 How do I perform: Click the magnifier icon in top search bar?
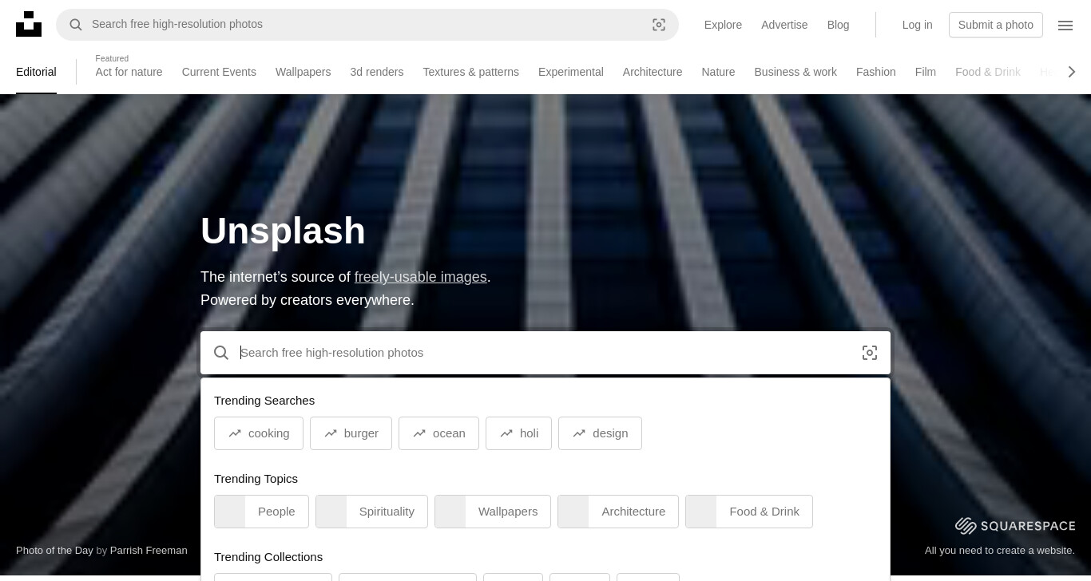pos(76,25)
